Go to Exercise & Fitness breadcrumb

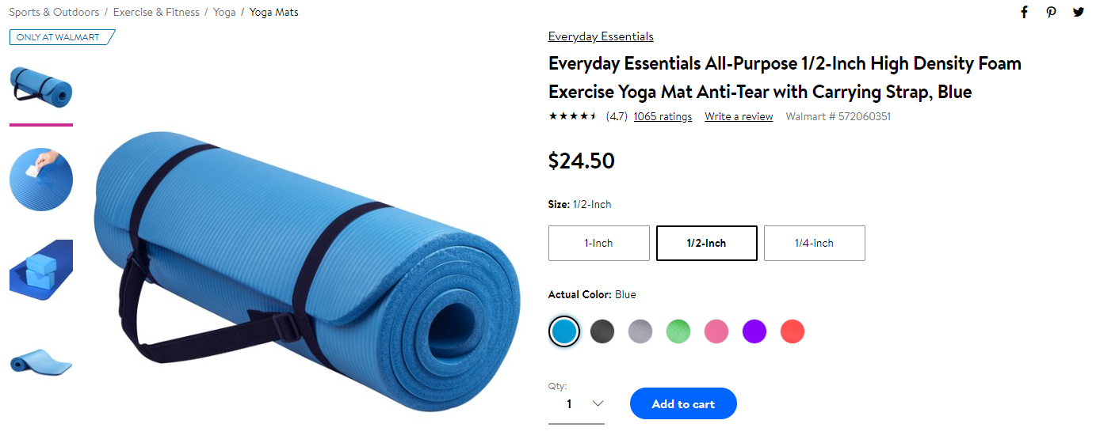(156, 12)
